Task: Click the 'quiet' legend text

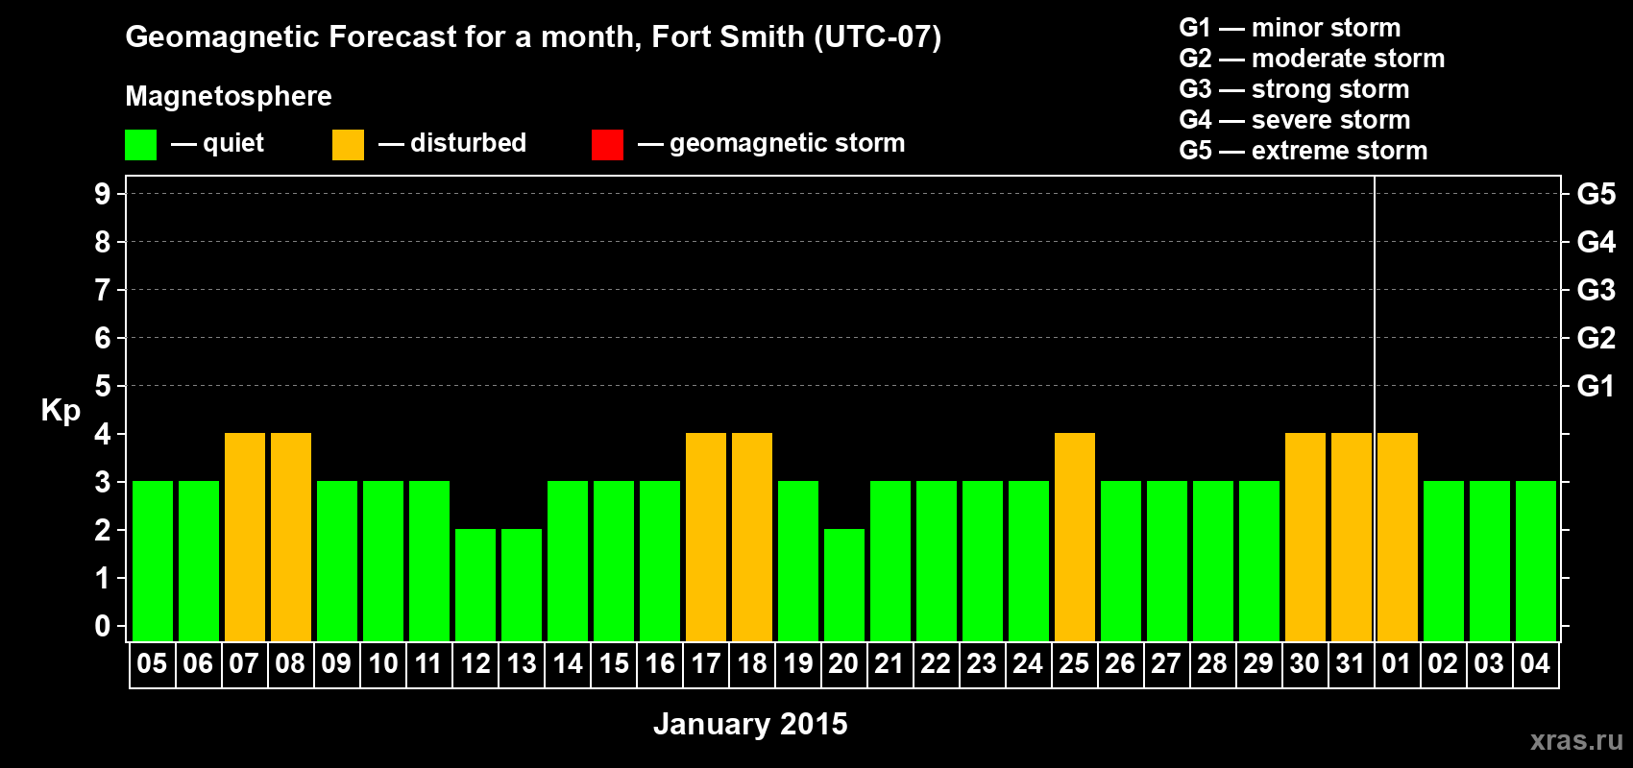Action: (x=233, y=143)
